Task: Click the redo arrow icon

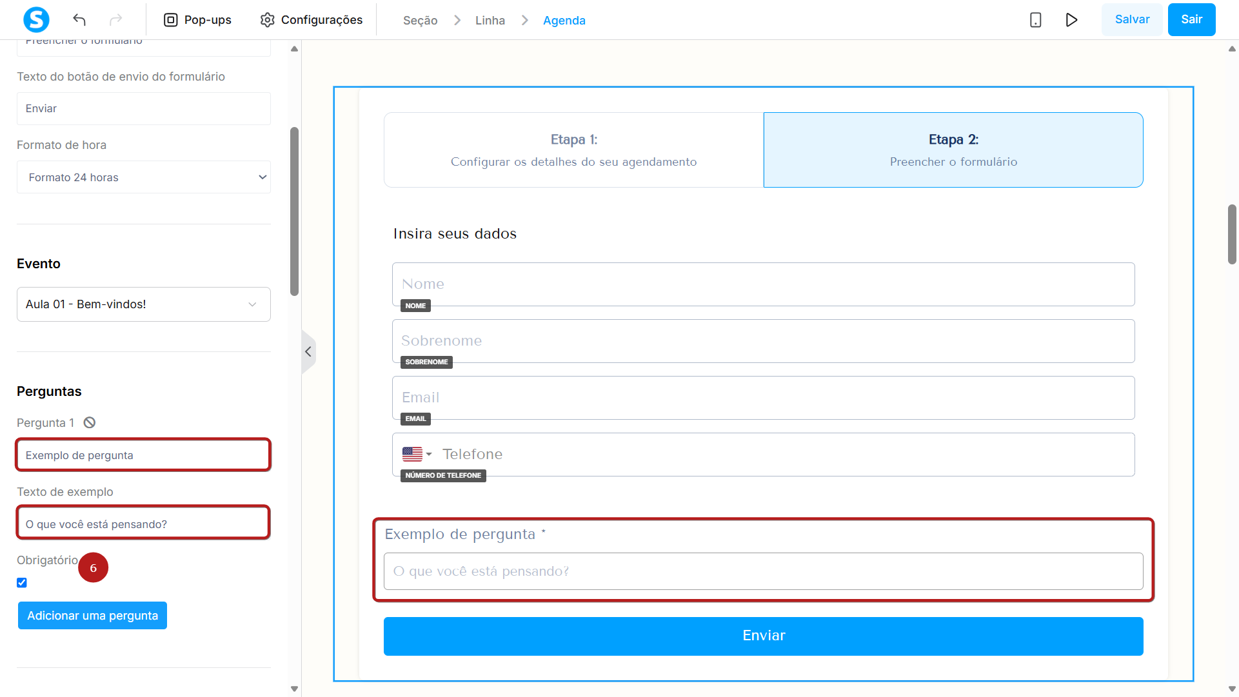Action: point(115,20)
